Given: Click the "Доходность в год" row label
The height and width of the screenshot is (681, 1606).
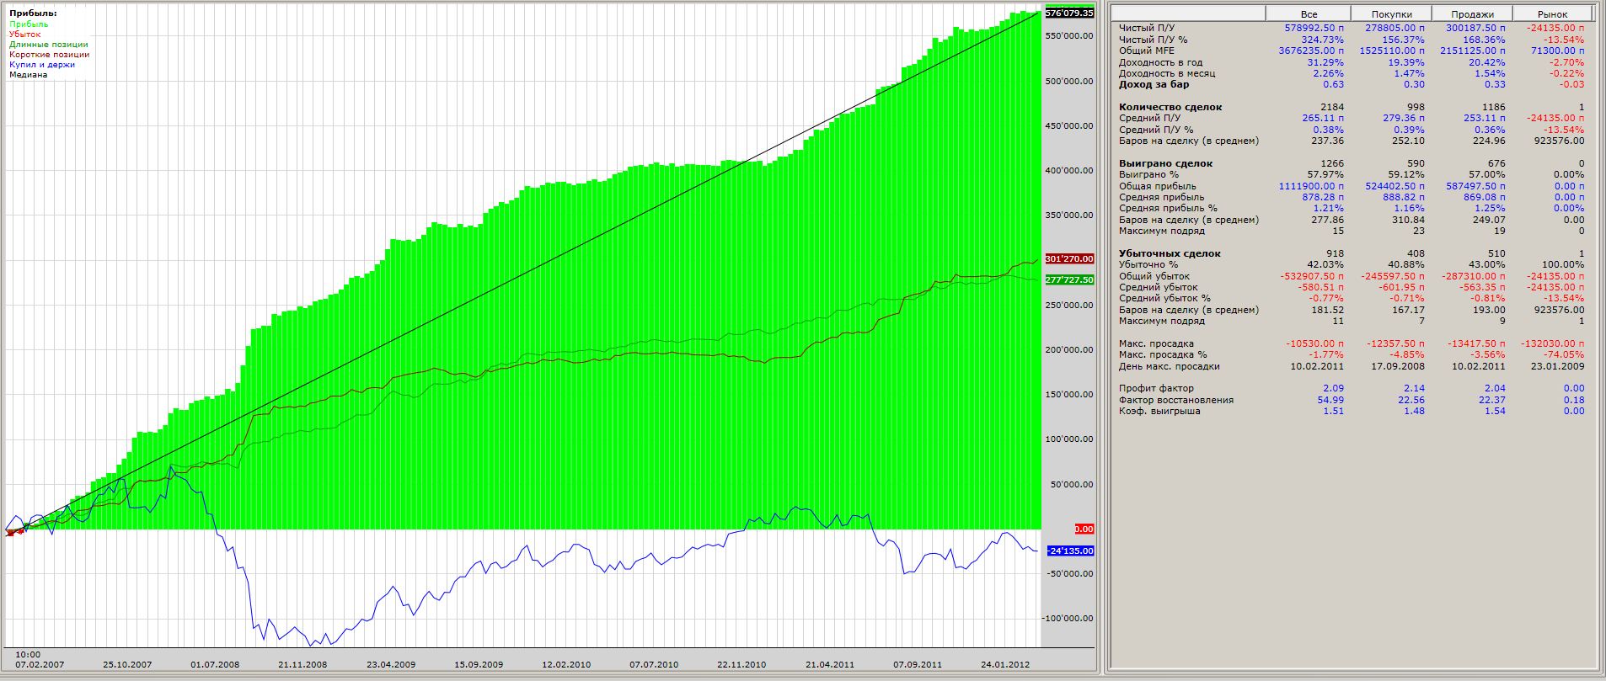Looking at the screenshot, I should [1161, 62].
